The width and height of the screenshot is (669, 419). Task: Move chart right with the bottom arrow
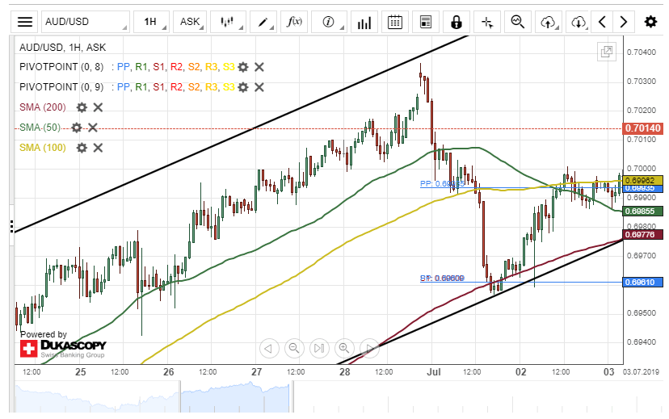(369, 349)
